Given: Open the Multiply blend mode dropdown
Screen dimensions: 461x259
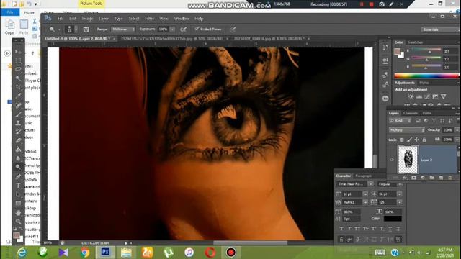Looking at the screenshot, I should coord(407,129).
